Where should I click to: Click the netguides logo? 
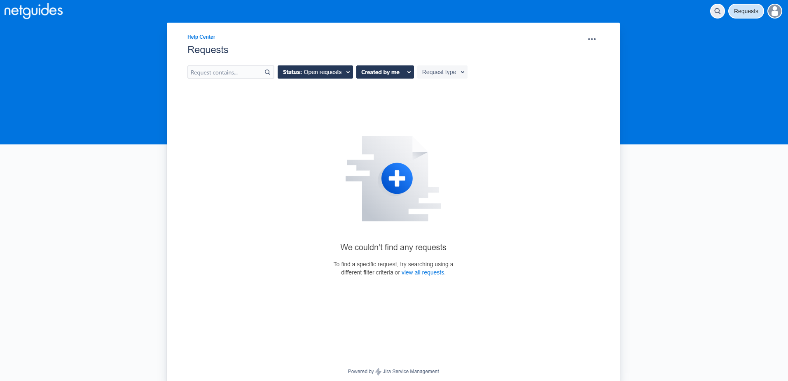(33, 11)
